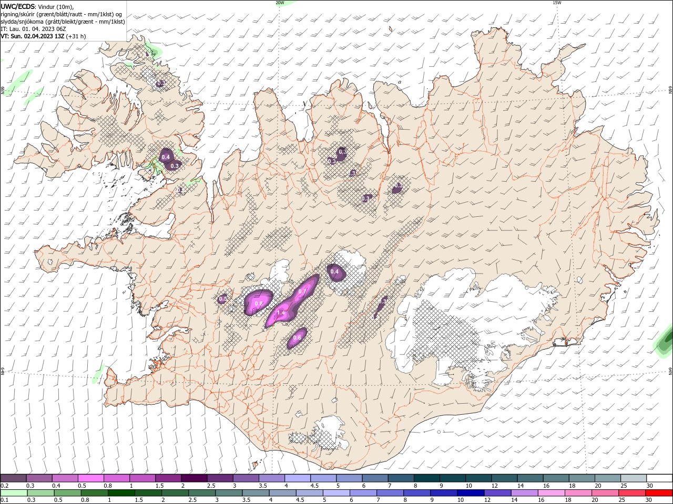The height and width of the screenshot is (504, 673).
Task: Click the 20W longitude label
Action: click(x=280, y=3)
